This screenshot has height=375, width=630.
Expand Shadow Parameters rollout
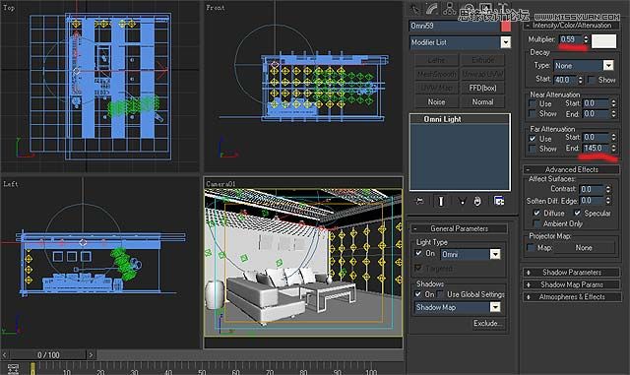tap(571, 273)
